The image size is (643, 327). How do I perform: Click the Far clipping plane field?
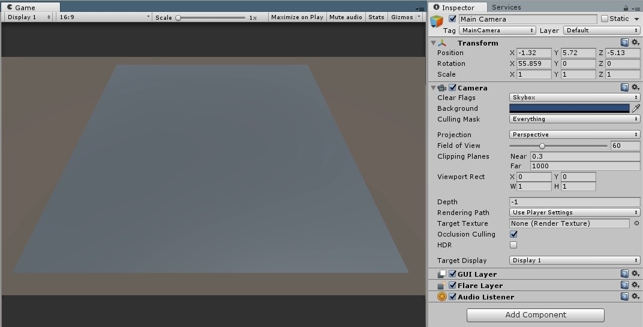pos(585,166)
